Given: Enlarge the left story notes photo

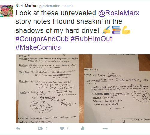Looking at the screenshot, I should click(49, 89).
